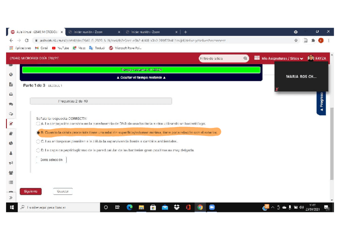Click the Siguiente button

tap(30, 192)
